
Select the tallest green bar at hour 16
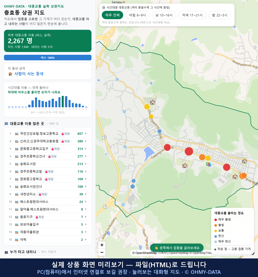63,102
